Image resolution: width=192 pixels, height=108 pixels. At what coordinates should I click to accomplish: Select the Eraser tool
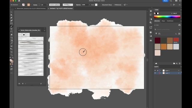click(x=11, y=35)
